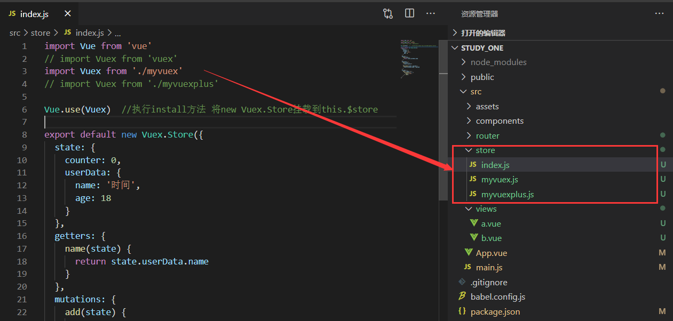
Task: Click line number 21 in gutter
Action: [x=22, y=299]
